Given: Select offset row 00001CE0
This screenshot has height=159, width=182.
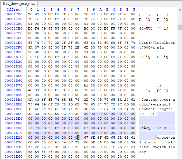Looking at the screenshot, I should (13, 43).
